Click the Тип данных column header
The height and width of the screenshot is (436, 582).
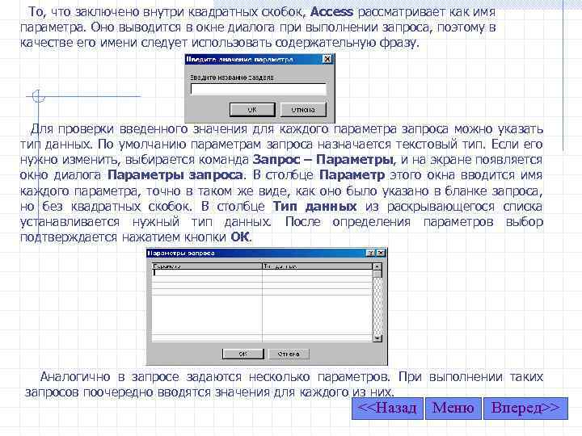317,266
